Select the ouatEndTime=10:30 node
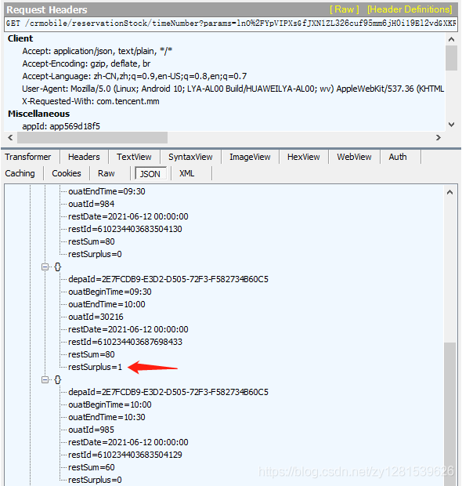This screenshot has width=462, height=486. 106,417
